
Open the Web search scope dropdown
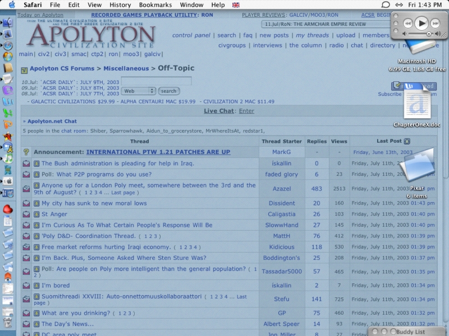(x=139, y=91)
